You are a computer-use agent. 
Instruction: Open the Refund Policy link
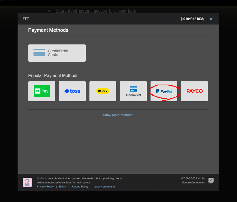coord(80,186)
